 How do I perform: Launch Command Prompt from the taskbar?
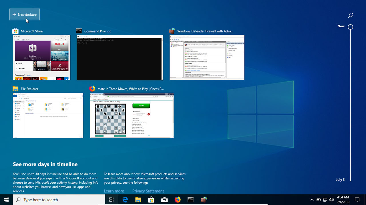[x=190, y=199]
